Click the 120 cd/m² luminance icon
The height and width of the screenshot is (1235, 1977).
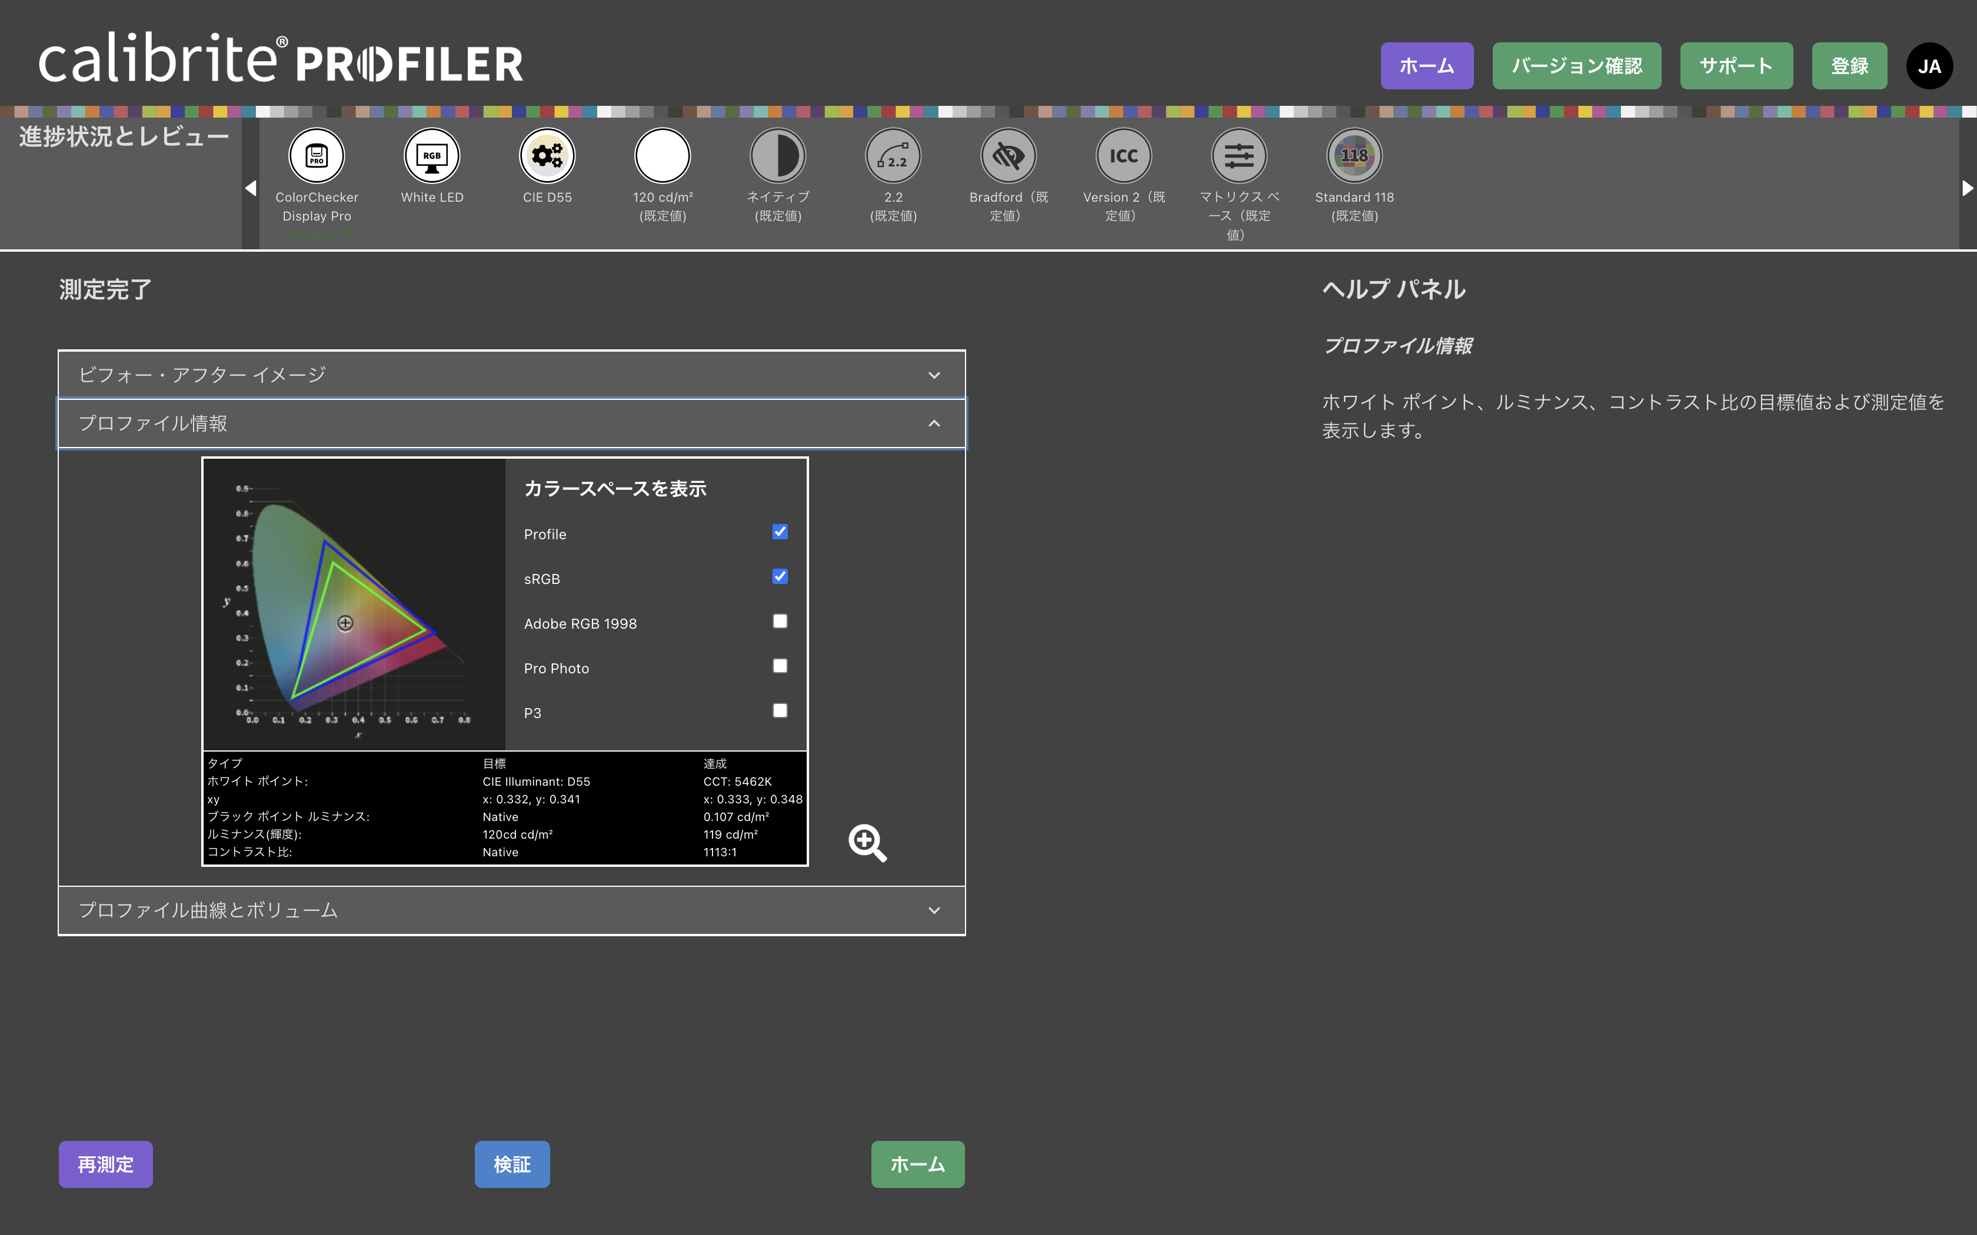[x=662, y=156]
